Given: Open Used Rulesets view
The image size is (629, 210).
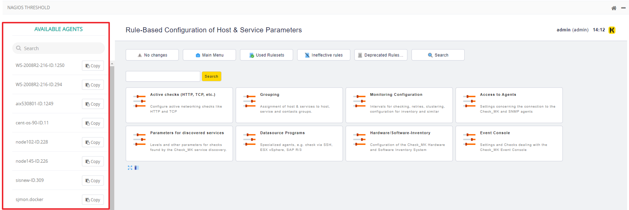Looking at the screenshot, I should (266, 55).
